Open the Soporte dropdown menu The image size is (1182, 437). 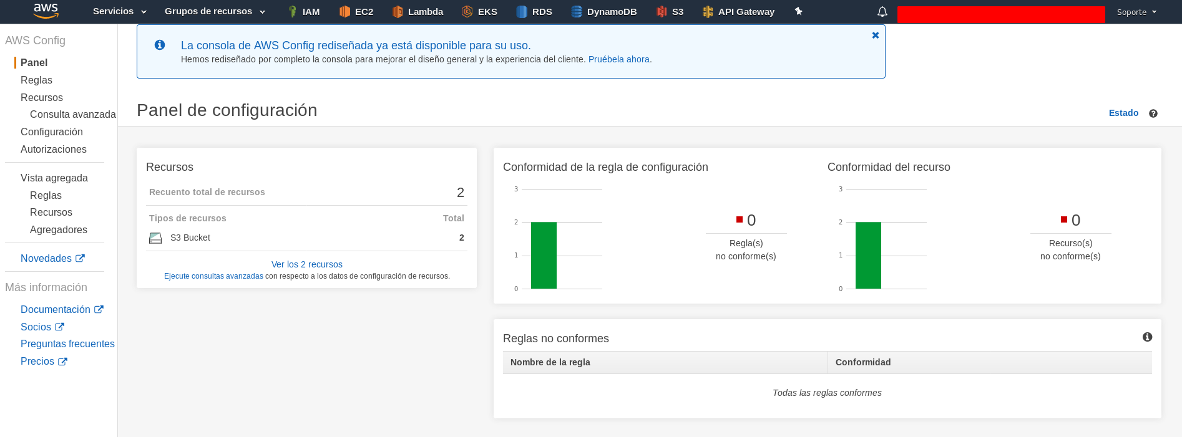(x=1136, y=12)
